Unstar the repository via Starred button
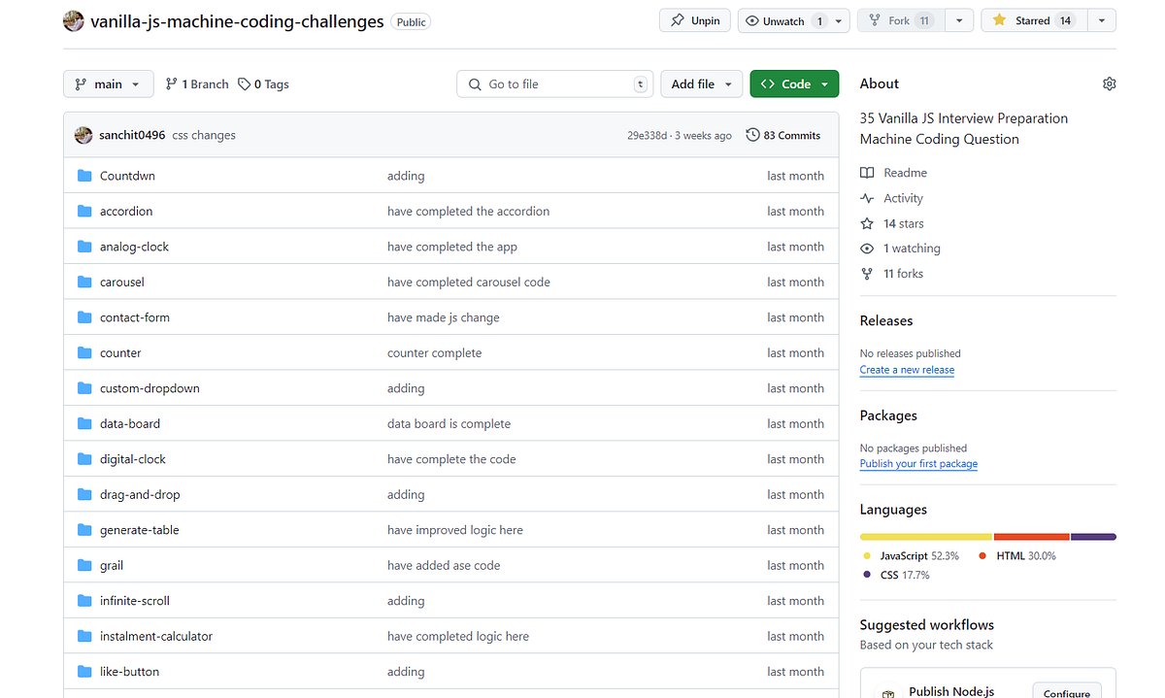 pos(1033,19)
